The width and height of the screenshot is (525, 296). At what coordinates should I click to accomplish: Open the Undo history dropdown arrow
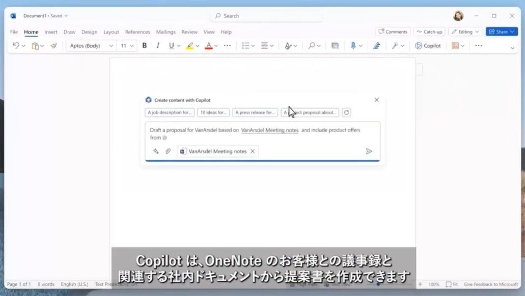click(x=23, y=46)
